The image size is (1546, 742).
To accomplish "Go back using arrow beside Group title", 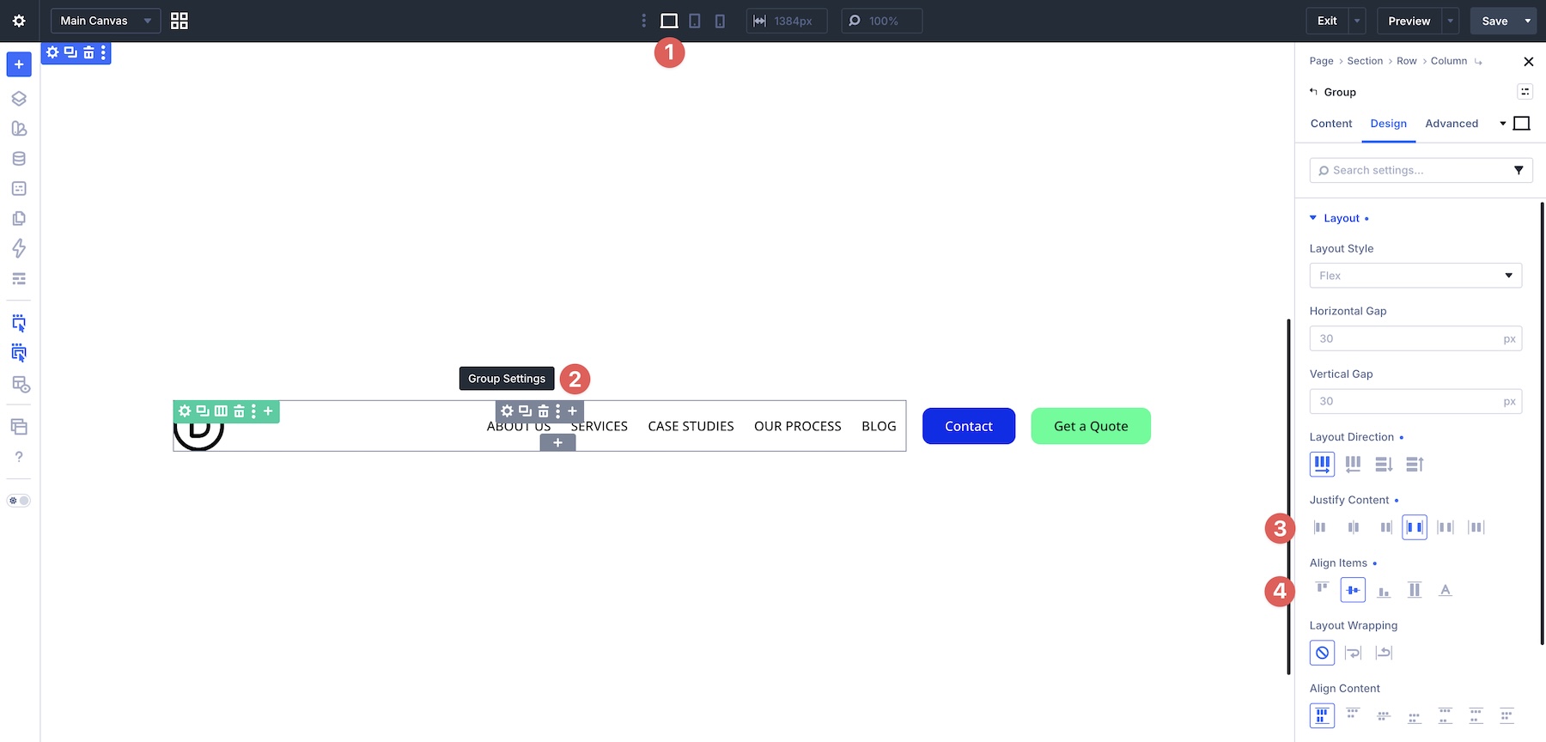I will pyautogui.click(x=1313, y=92).
